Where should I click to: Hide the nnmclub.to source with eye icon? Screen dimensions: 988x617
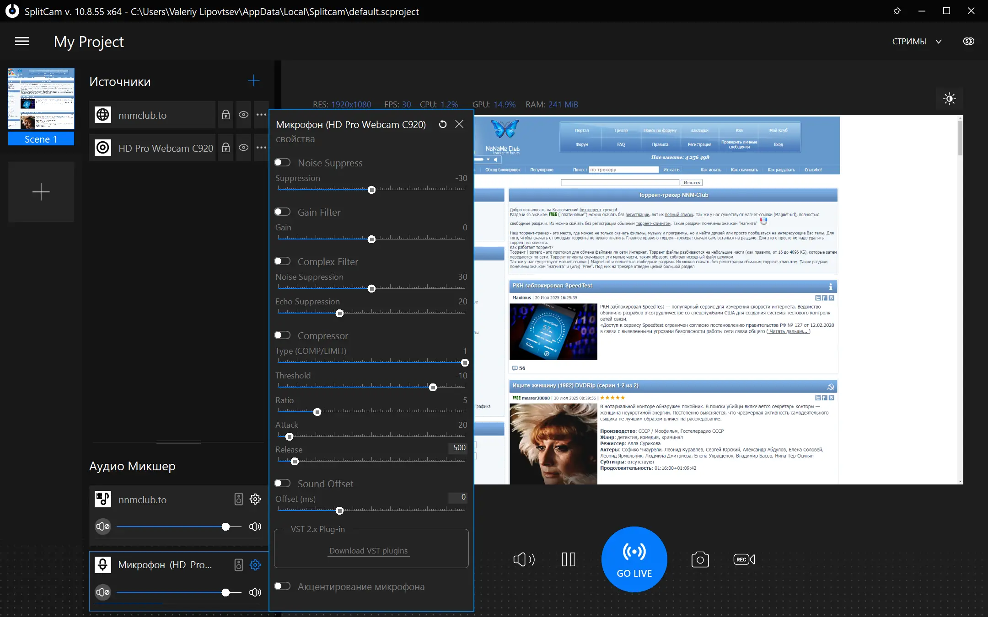[x=244, y=115]
